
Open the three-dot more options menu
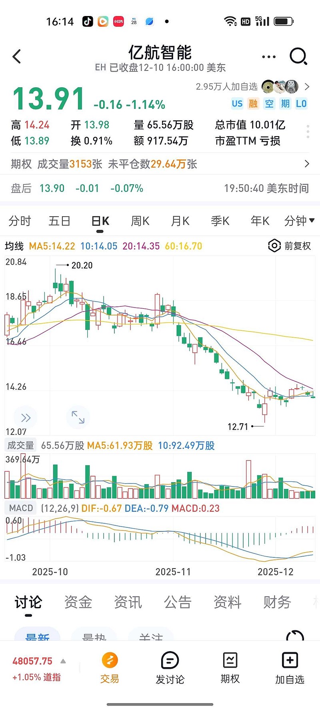tap(269, 57)
